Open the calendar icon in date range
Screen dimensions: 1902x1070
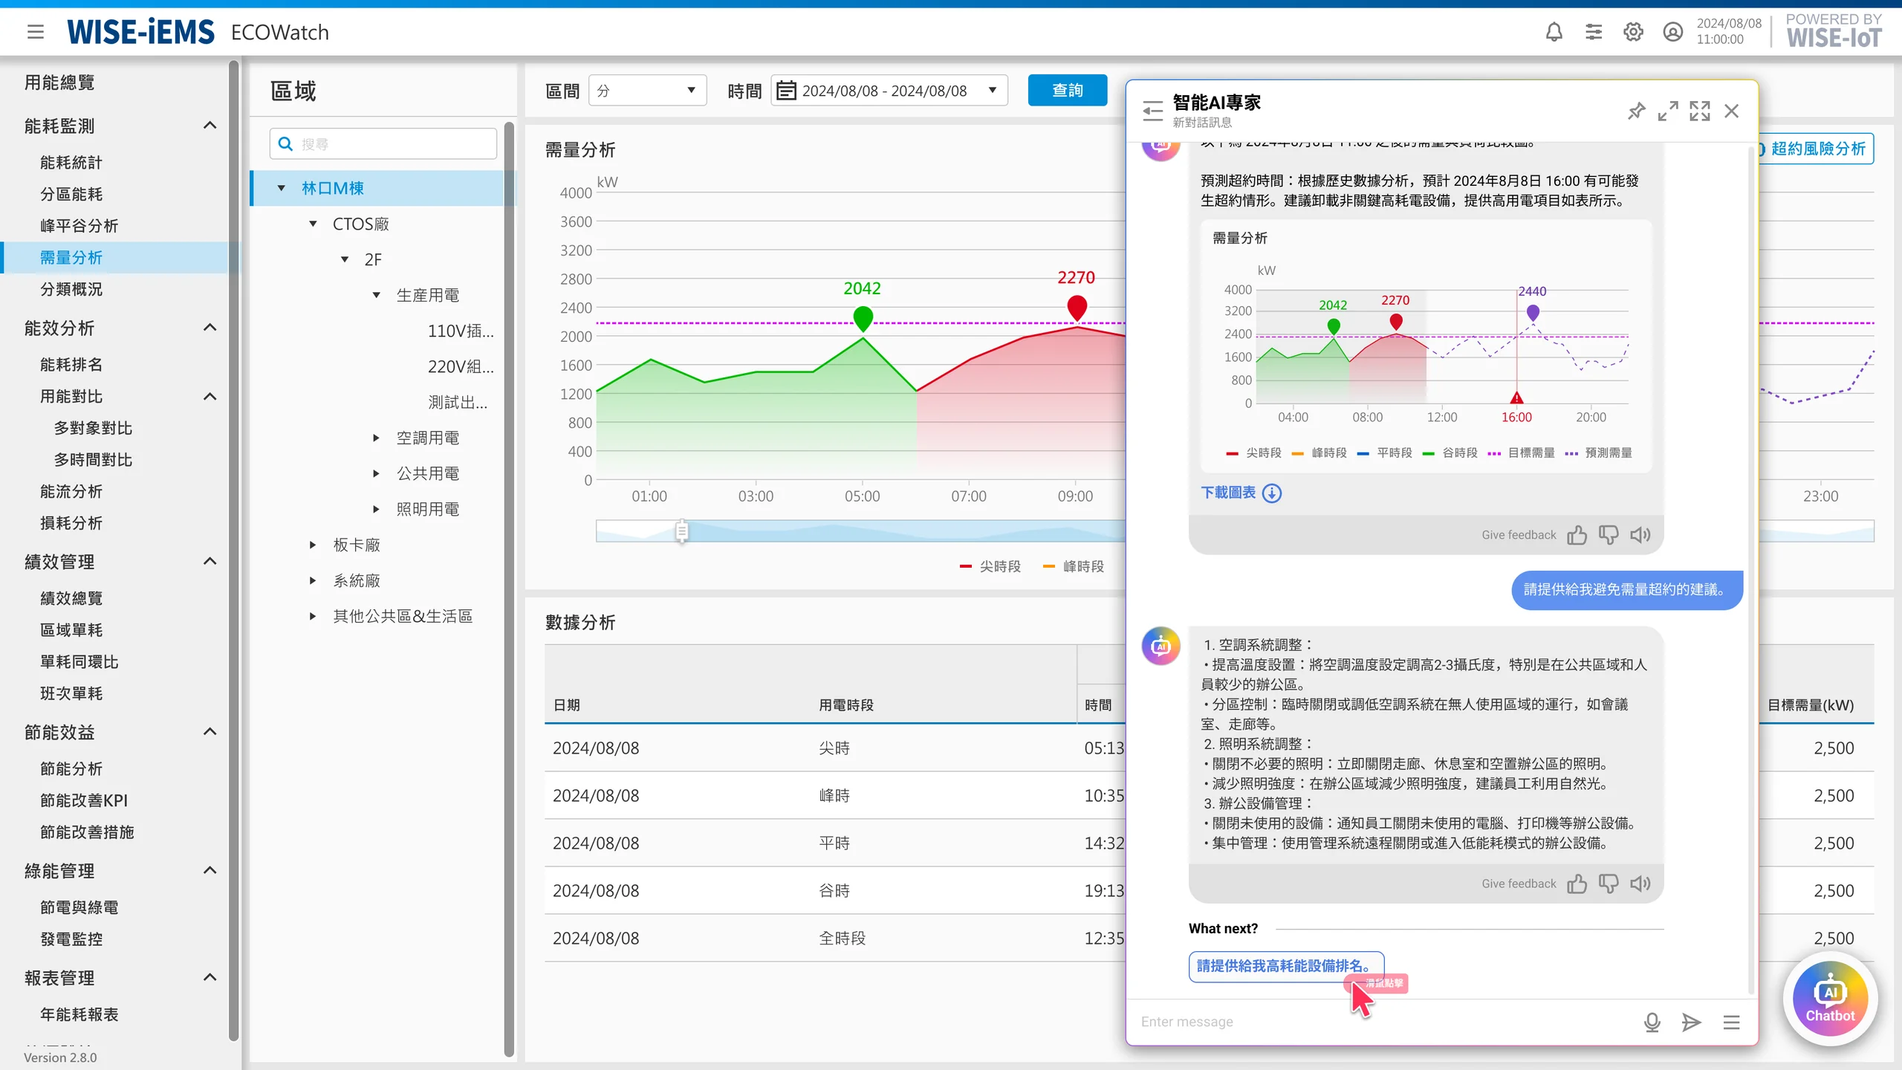coord(786,91)
